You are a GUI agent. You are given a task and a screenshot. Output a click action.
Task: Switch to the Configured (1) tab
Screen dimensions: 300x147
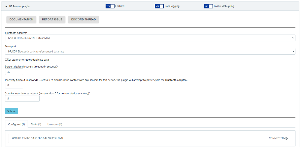pos(16,124)
